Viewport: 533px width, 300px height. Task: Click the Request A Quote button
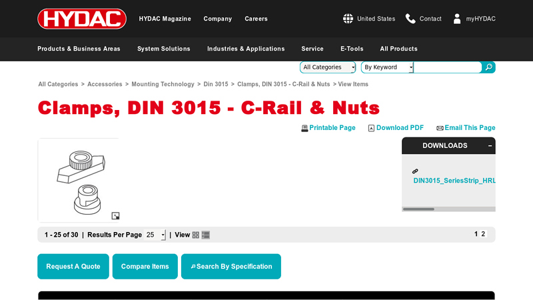(73, 267)
